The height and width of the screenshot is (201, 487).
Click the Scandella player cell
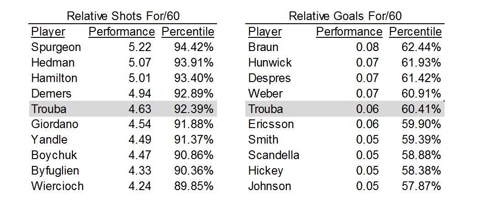point(274,155)
